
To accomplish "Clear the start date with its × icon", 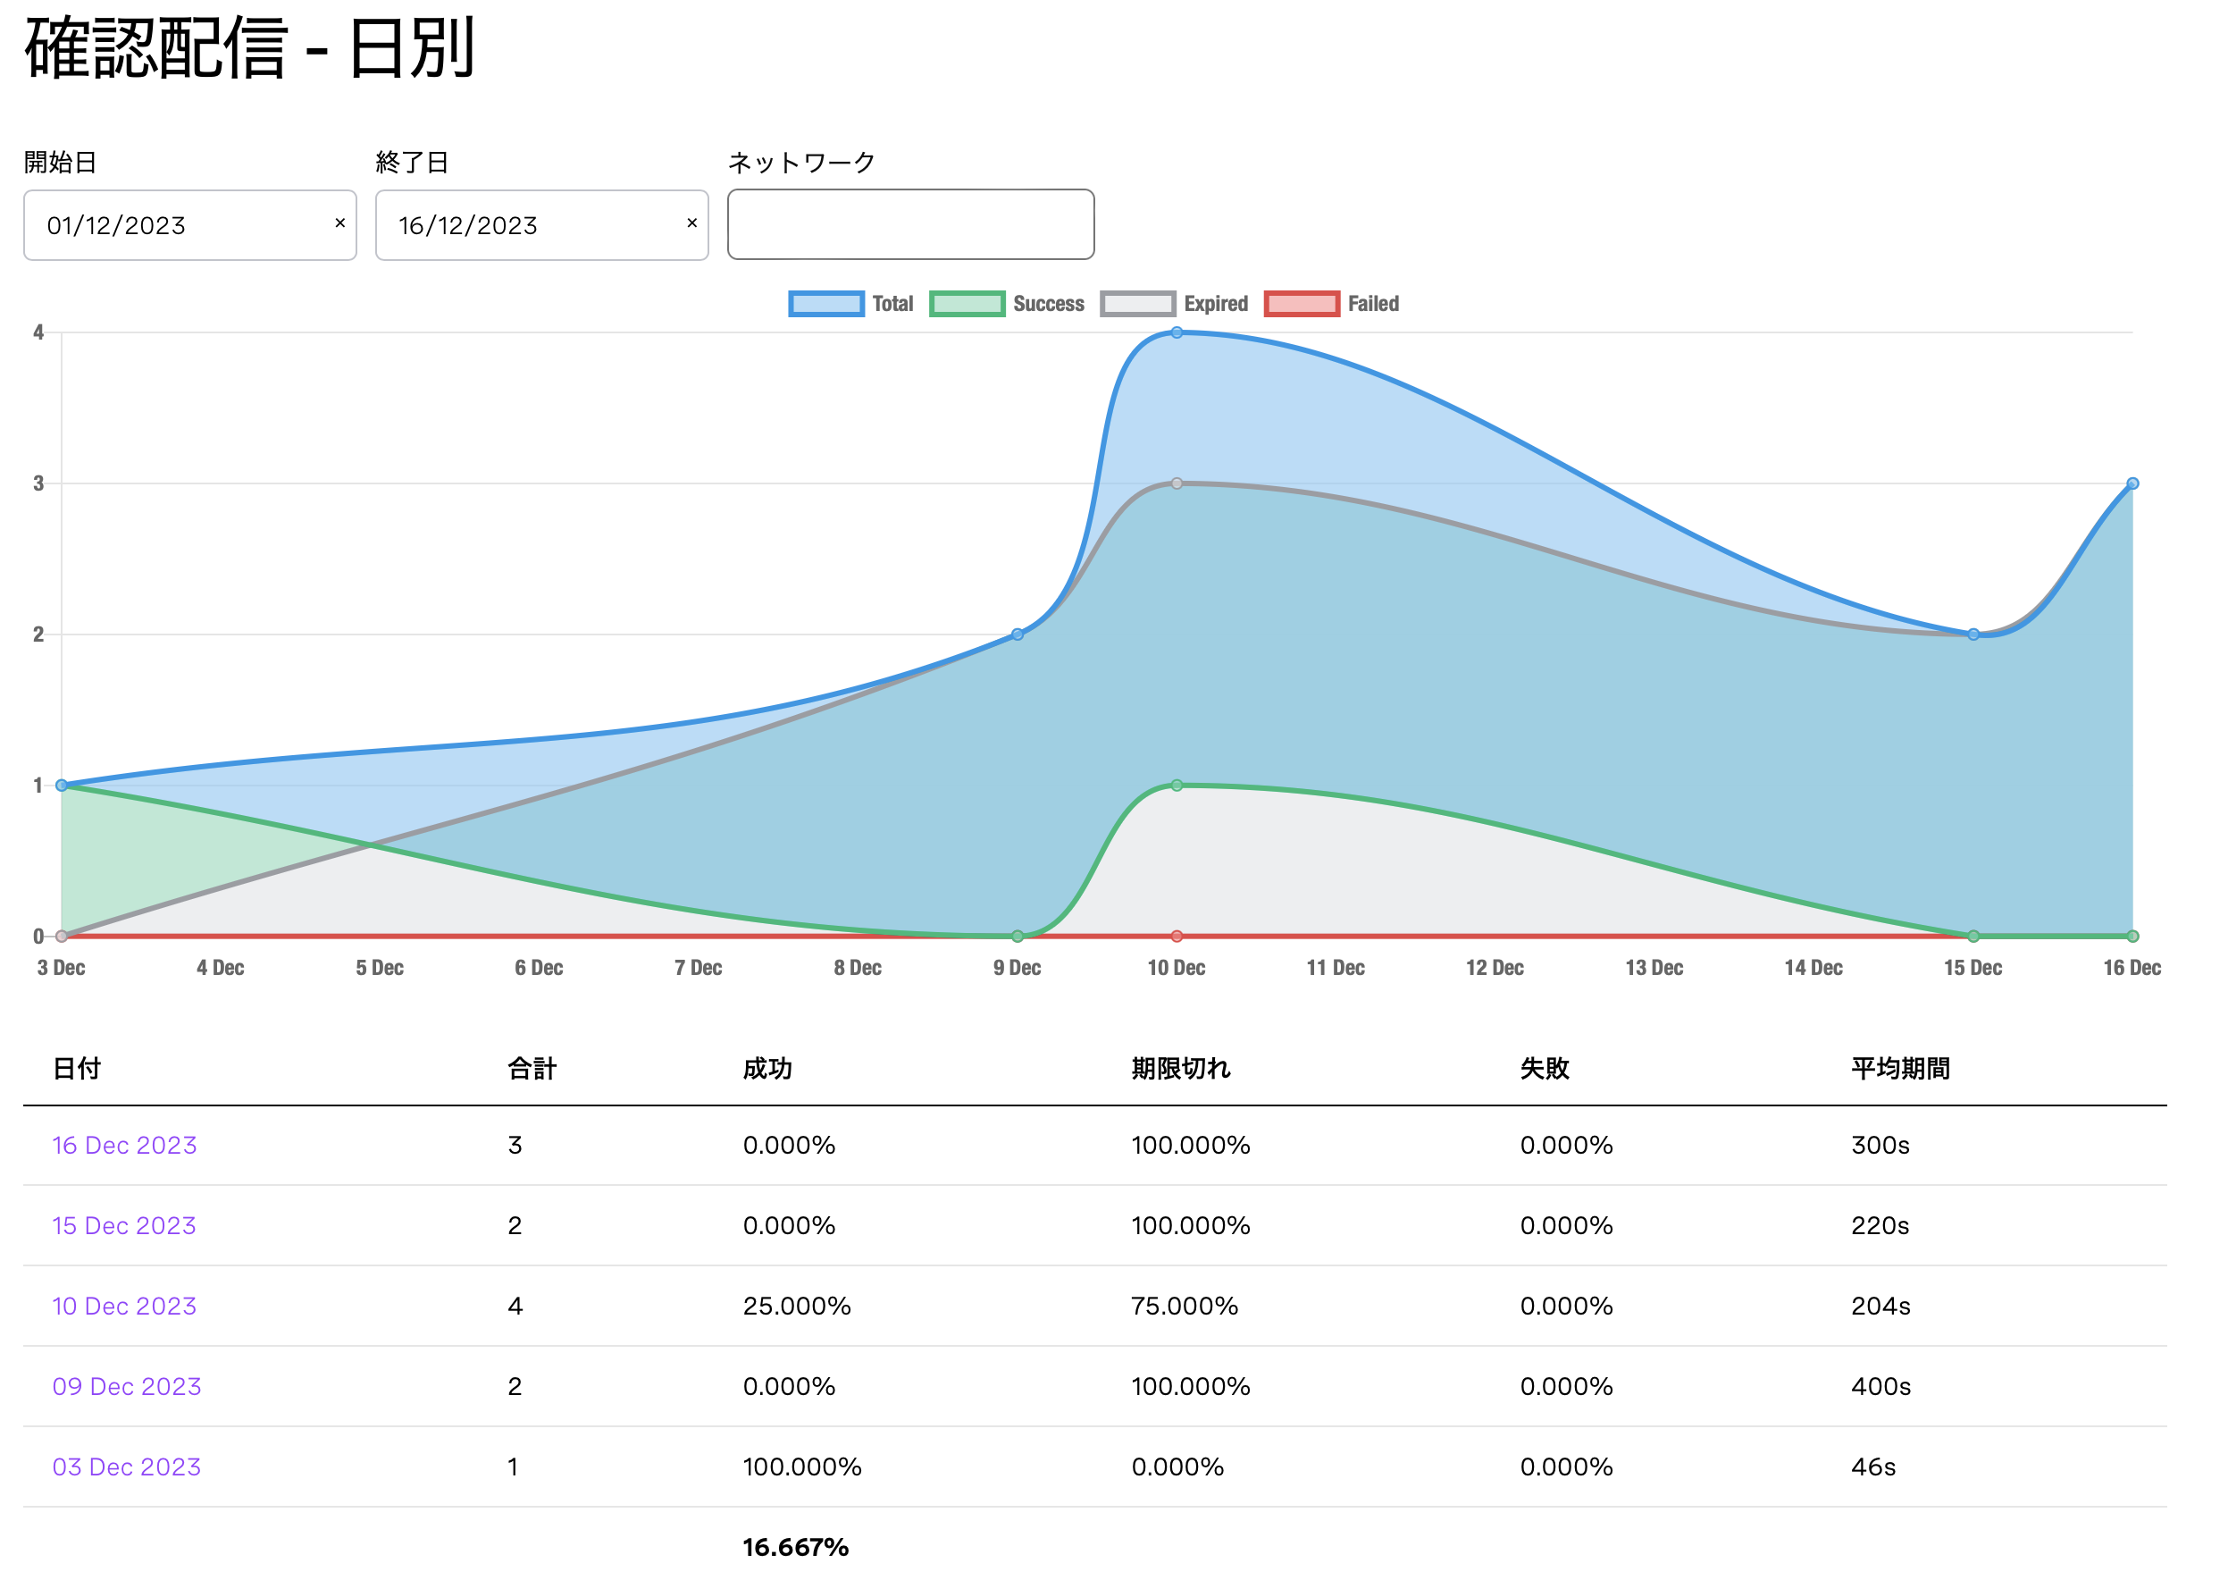I will (339, 223).
